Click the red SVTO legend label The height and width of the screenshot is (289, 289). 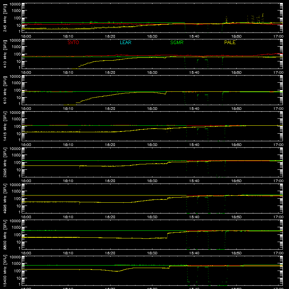coord(73,42)
